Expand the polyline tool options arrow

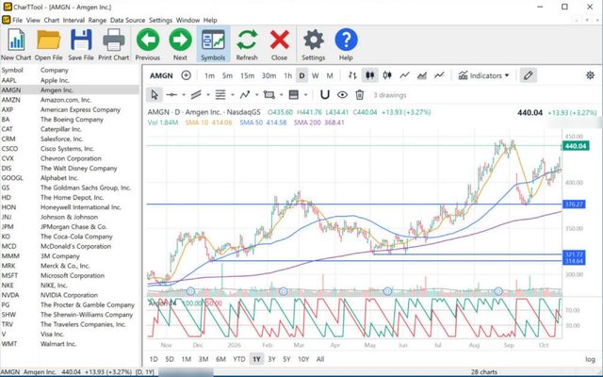pyautogui.click(x=256, y=94)
